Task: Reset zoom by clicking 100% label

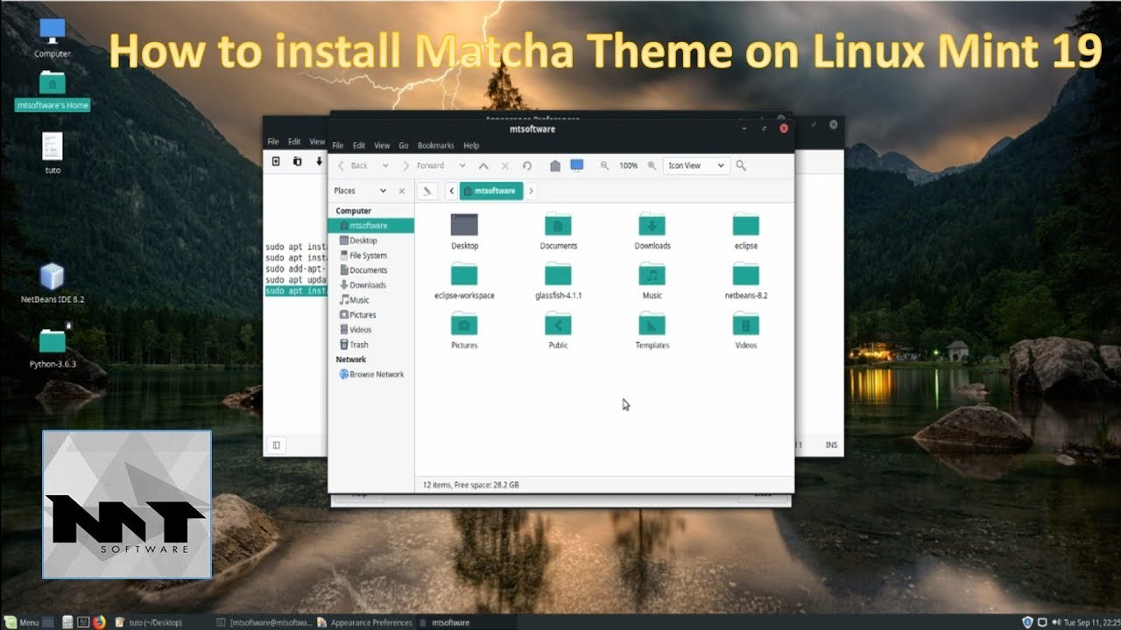Action: (628, 165)
